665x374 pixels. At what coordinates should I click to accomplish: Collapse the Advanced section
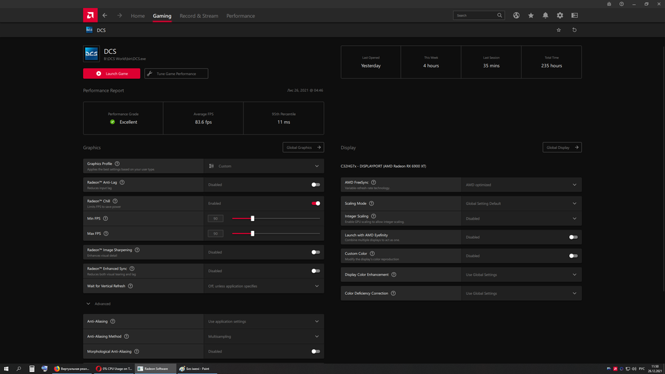coord(88,304)
